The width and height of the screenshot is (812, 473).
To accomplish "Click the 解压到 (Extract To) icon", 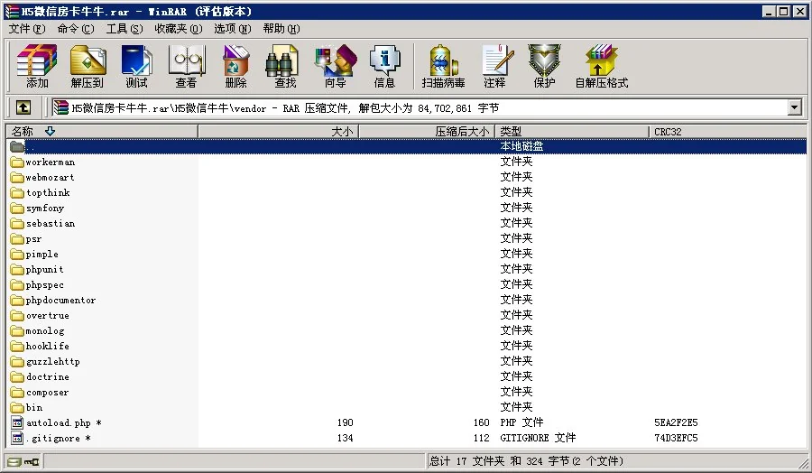I will click(88, 66).
